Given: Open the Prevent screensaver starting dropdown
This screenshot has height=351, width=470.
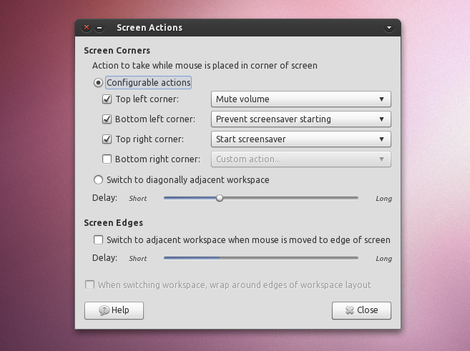Looking at the screenshot, I should [301, 119].
